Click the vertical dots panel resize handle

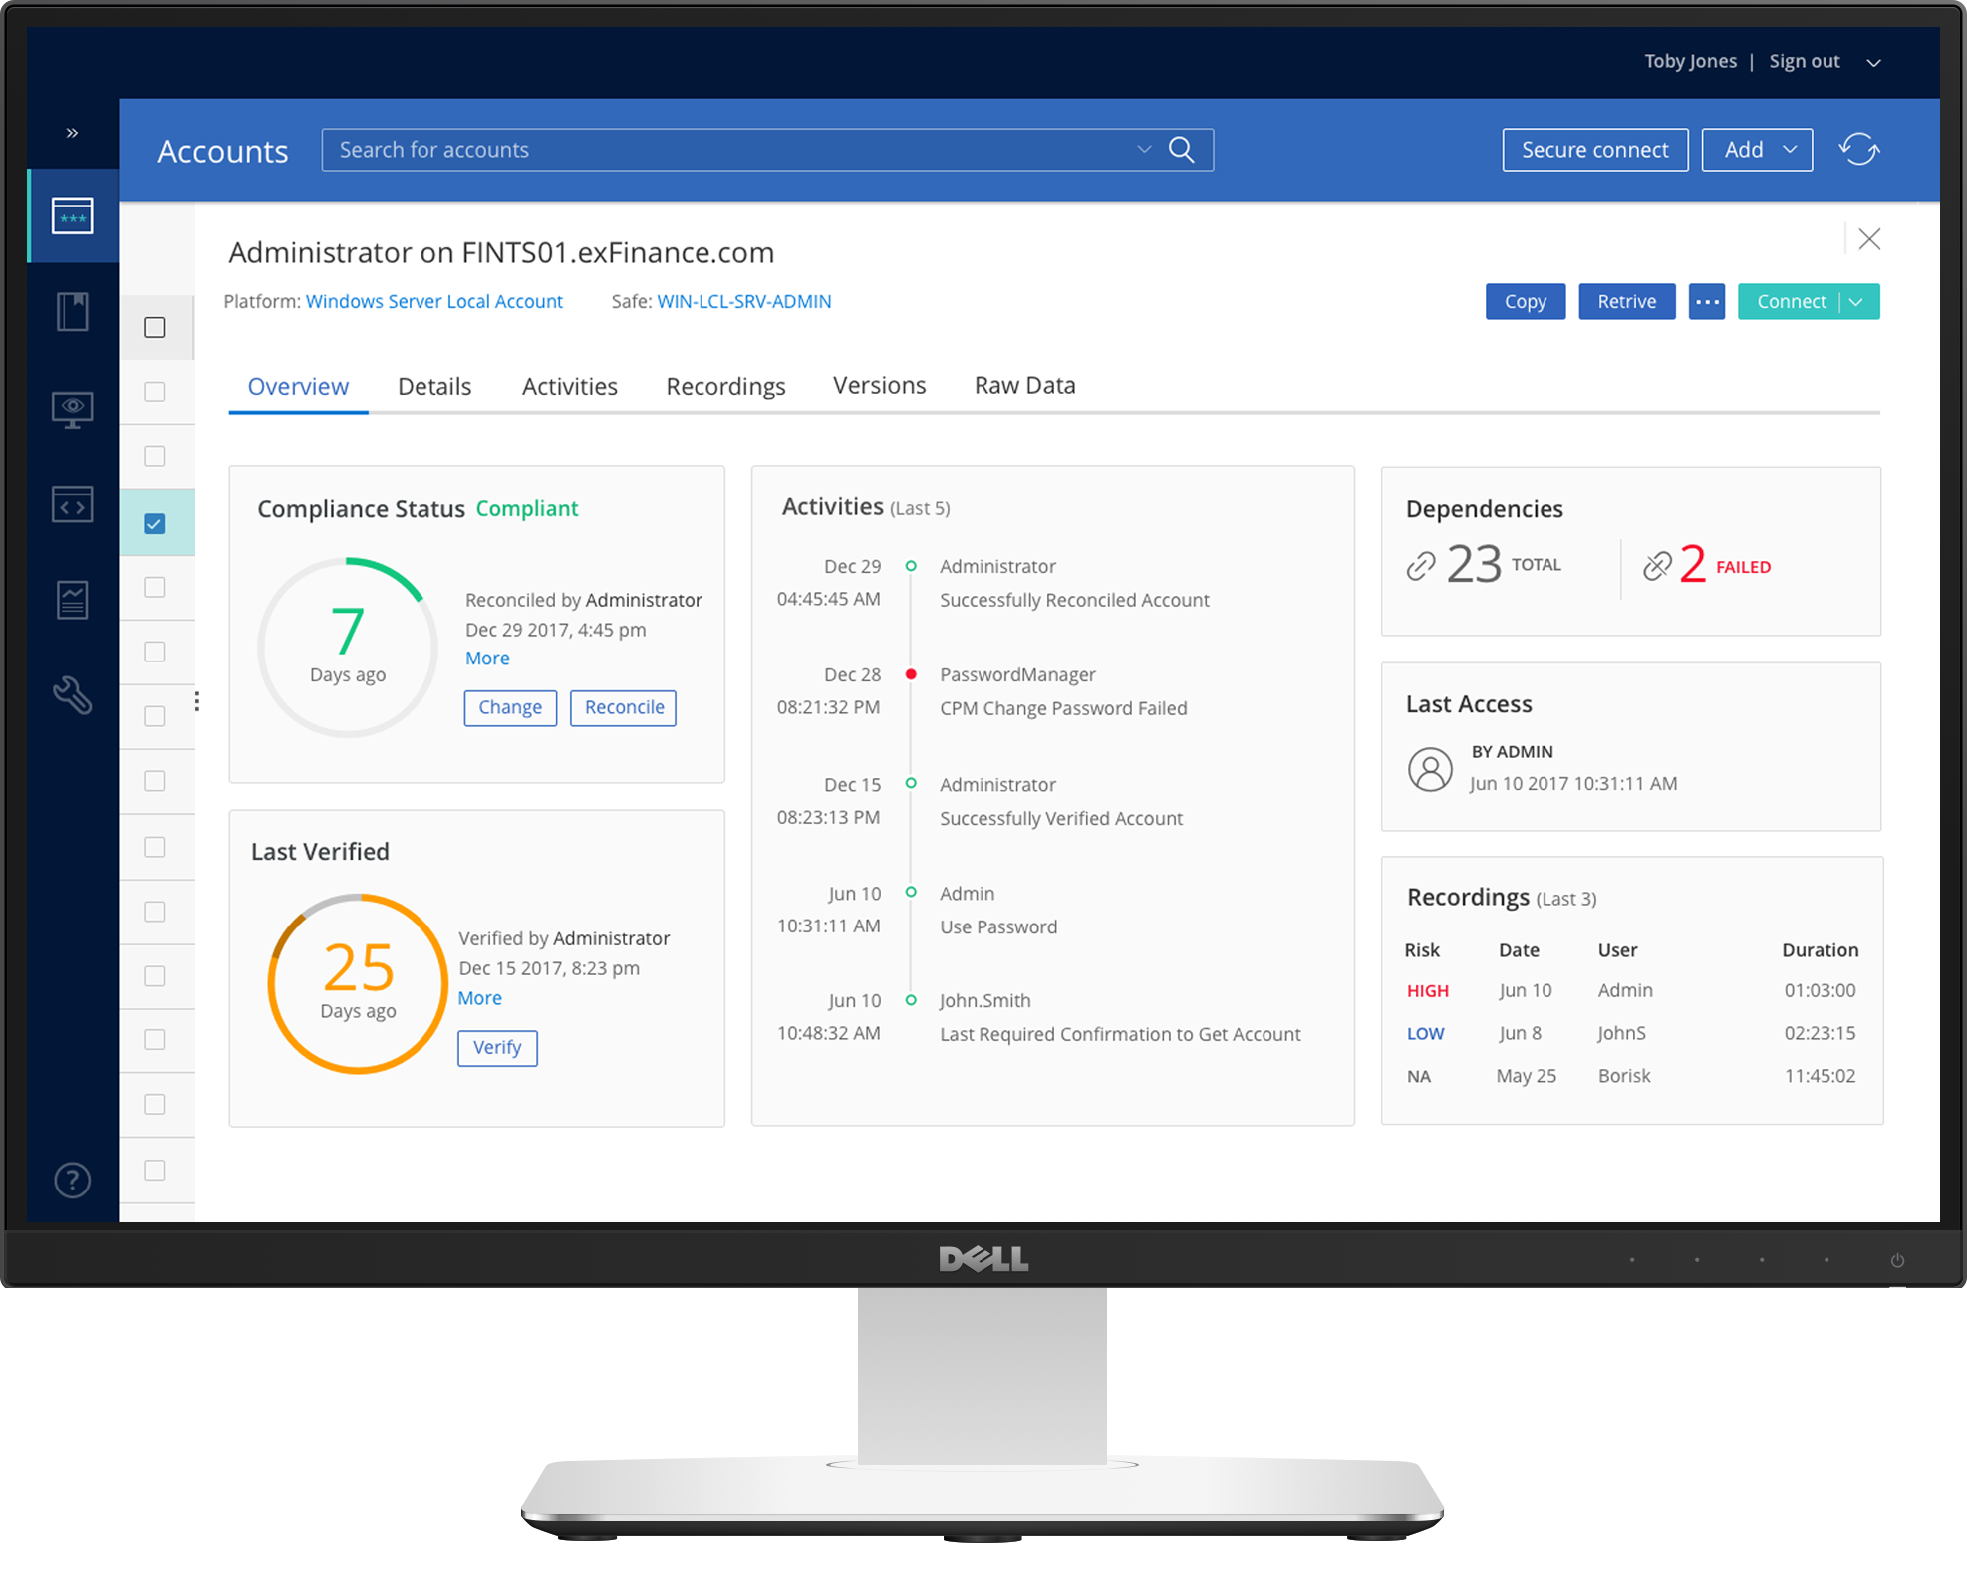click(197, 702)
